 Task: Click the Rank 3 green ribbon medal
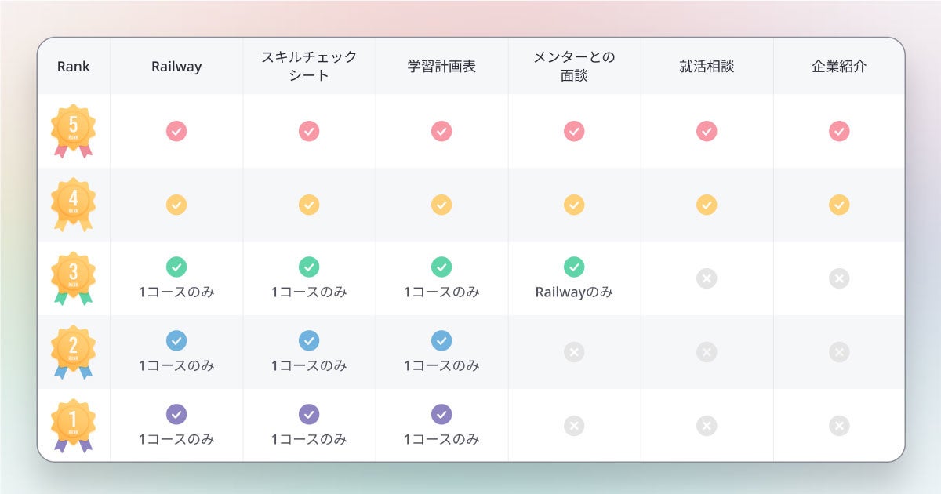[73, 278]
